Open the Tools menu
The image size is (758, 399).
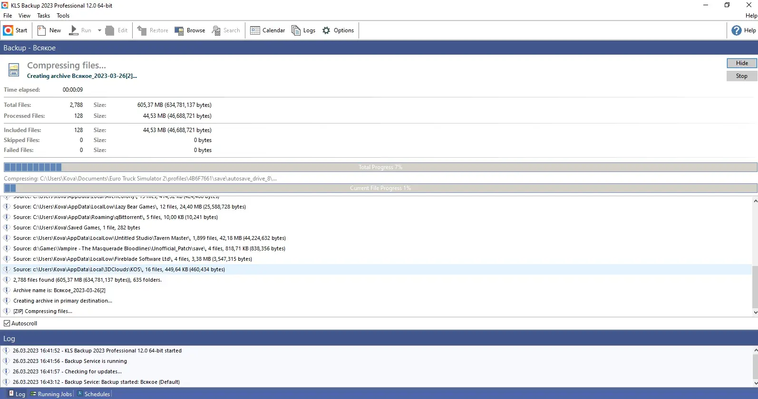(x=63, y=16)
